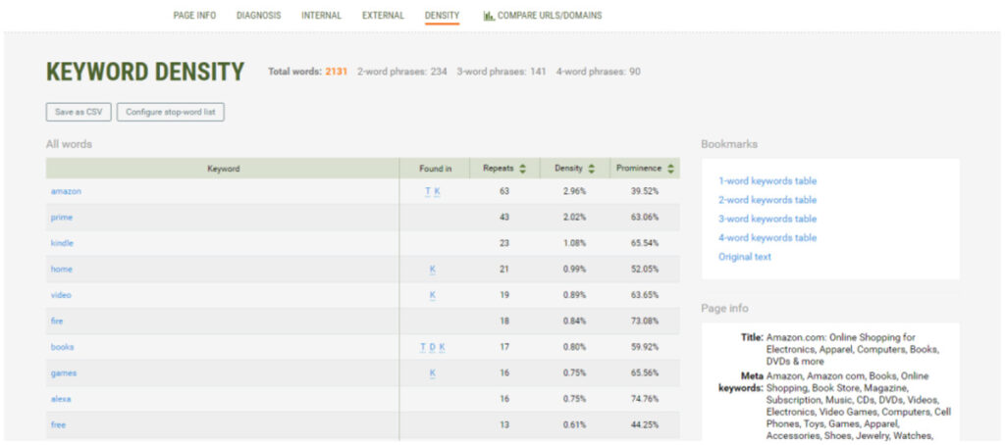This screenshot has width=1005, height=445.
Task: Open the Page Info tab
Action: (x=194, y=16)
